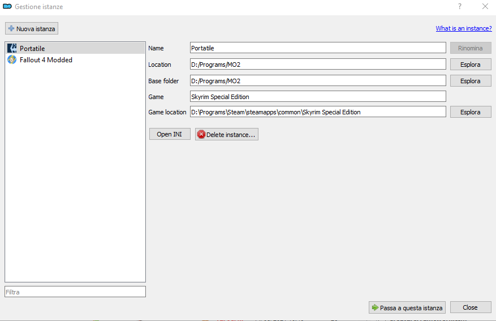Viewport: 496px width, 321px height.
Task: Open the instance INI file
Action: tap(170, 134)
